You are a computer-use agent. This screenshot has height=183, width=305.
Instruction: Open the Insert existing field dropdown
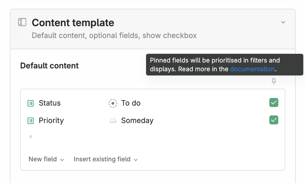106,159
